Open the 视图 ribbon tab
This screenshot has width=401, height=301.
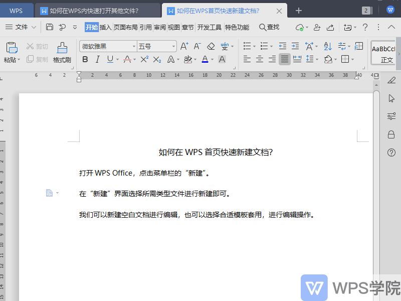point(173,27)
